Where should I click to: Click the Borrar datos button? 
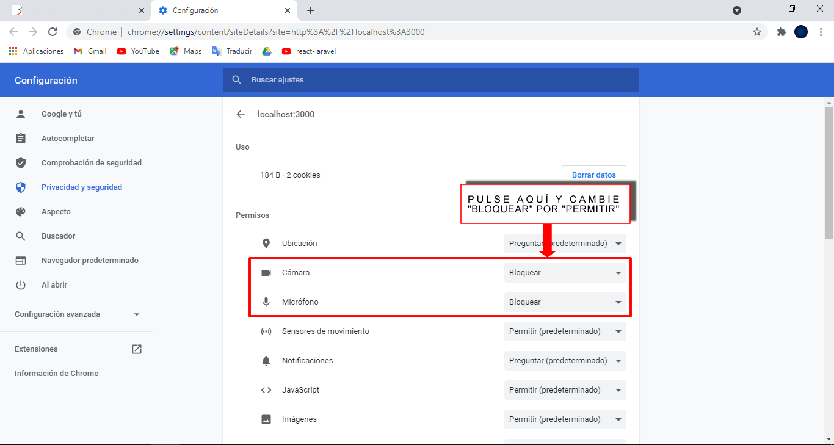[593, 175]
